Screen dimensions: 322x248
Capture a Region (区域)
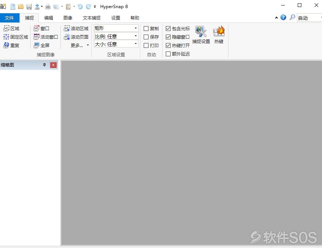[11, 28]
